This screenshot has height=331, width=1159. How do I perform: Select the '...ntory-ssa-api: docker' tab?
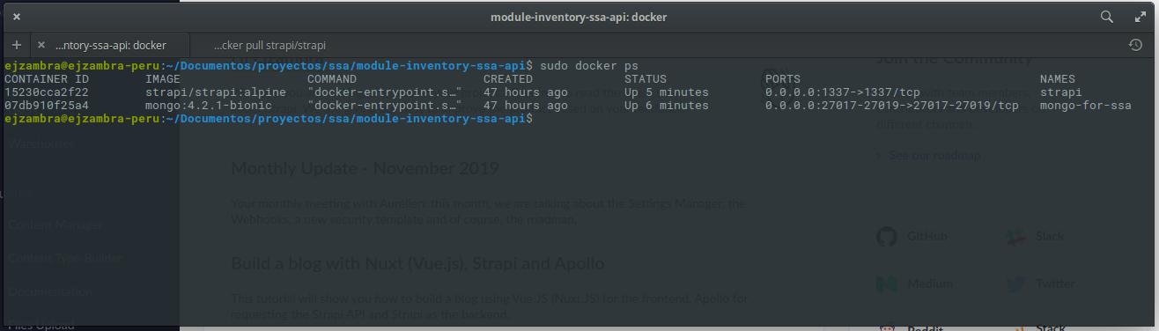pyautogui.click(x=110, y=45)
